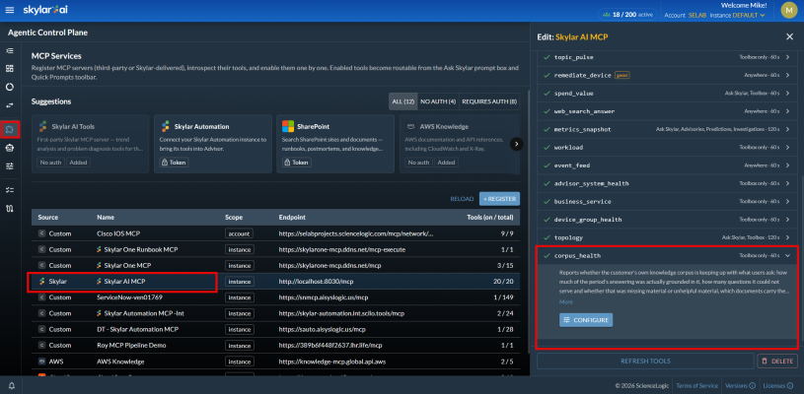Viewport: 804px width, 394px height.
Task: Toggle the business_service checkmark
Action: 547,201
